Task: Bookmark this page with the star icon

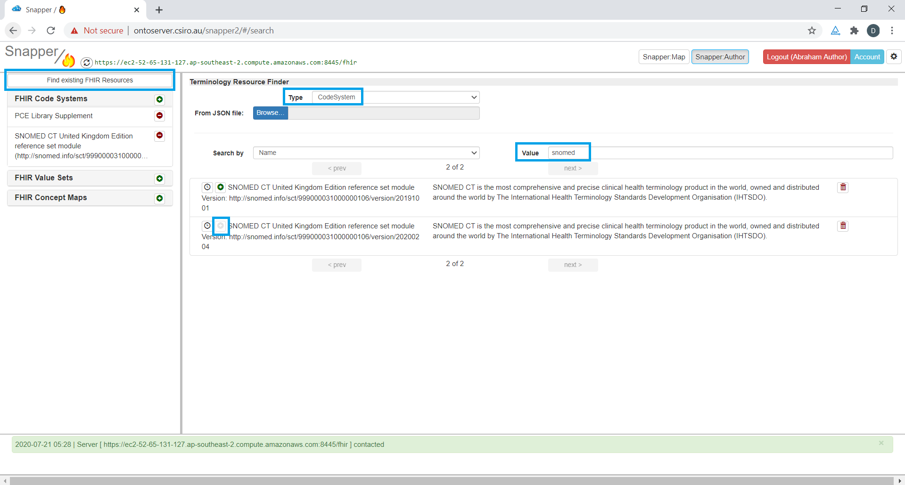Action: point(812,31)
